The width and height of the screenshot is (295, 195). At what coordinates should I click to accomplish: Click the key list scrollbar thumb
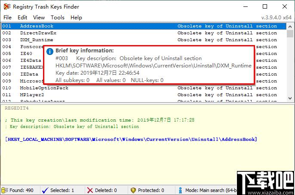point(290,34)
